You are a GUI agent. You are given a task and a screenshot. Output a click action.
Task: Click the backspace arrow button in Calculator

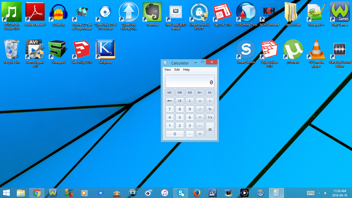(170, 101)
